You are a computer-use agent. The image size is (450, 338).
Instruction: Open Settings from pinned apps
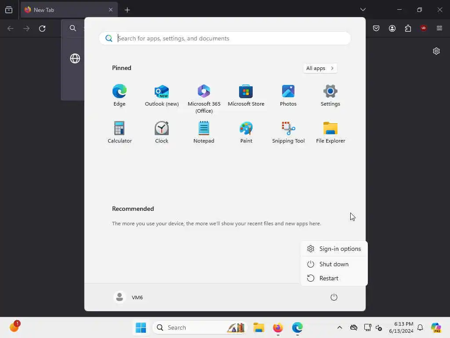pyautogui.click(x=330, y=95)
